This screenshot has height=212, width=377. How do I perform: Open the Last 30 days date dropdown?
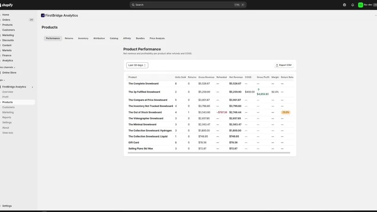tap(137, 65)
